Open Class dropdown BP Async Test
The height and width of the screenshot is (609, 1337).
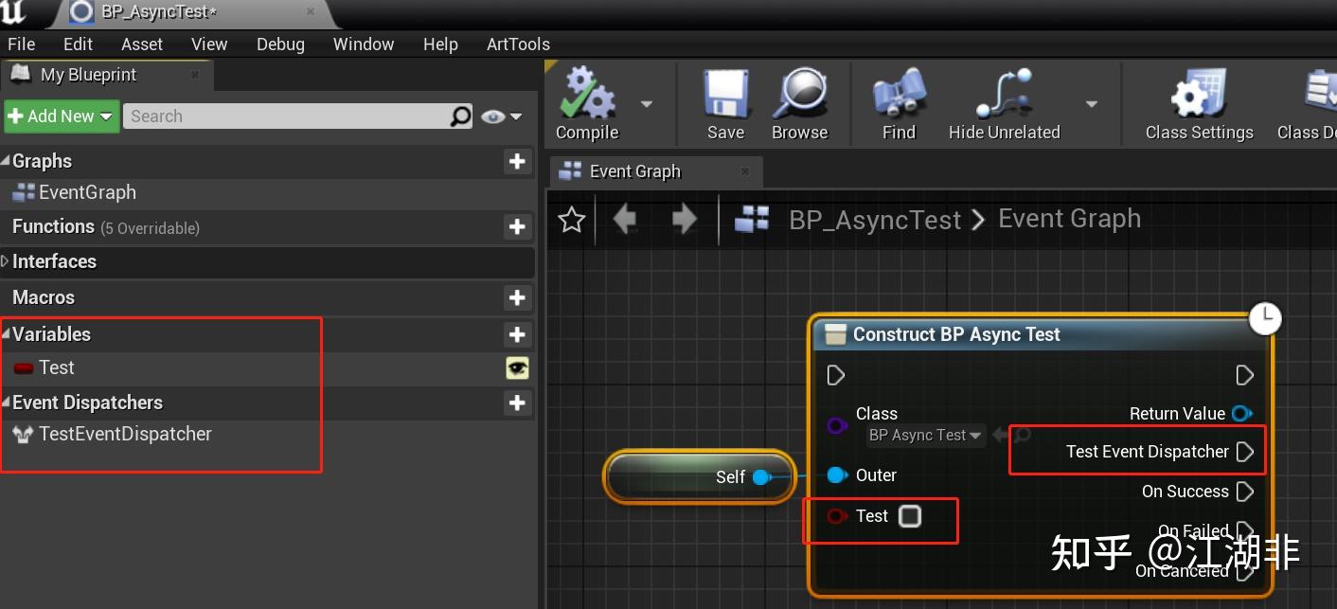point(925,436)
